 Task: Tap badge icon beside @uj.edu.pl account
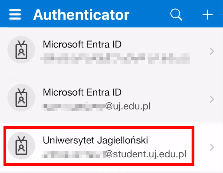coord(21,98)
